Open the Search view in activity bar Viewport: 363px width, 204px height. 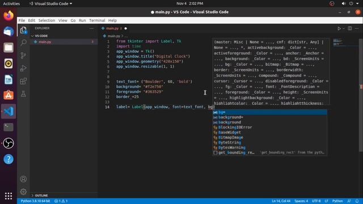pyautogui.click(x=23, y=42)
